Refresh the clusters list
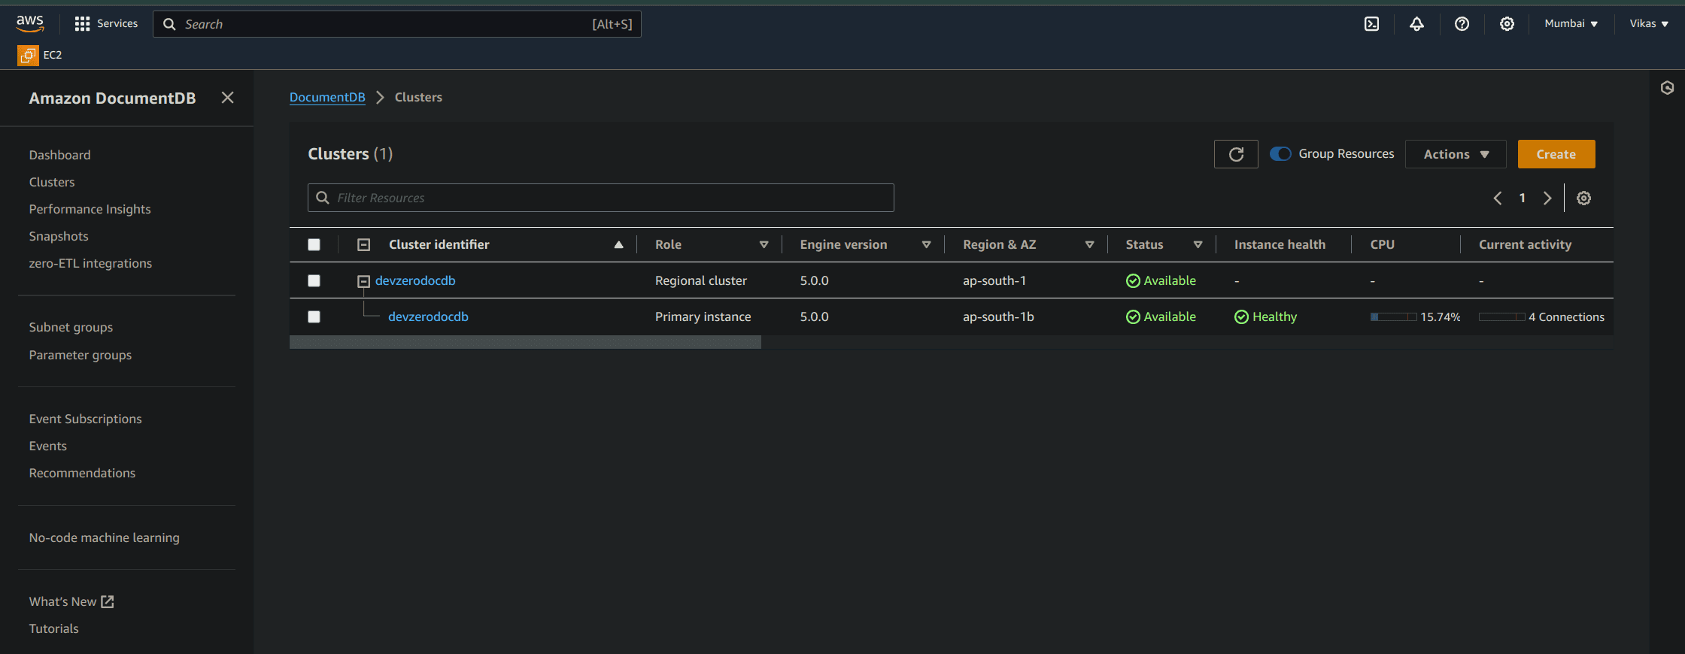This screenshot has height=654, width=1685. pyautogui.click(x=1236, y=154)
